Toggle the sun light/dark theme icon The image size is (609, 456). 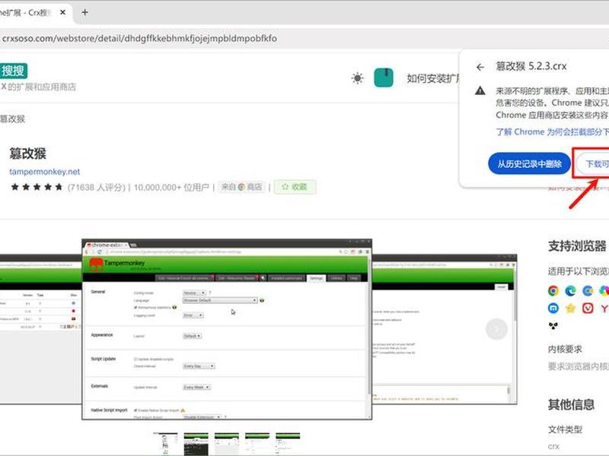[357, 78]
